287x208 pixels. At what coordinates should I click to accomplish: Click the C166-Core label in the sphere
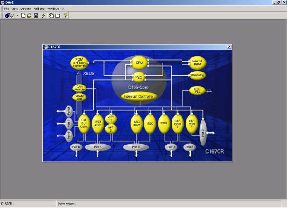tap(138, 87)
